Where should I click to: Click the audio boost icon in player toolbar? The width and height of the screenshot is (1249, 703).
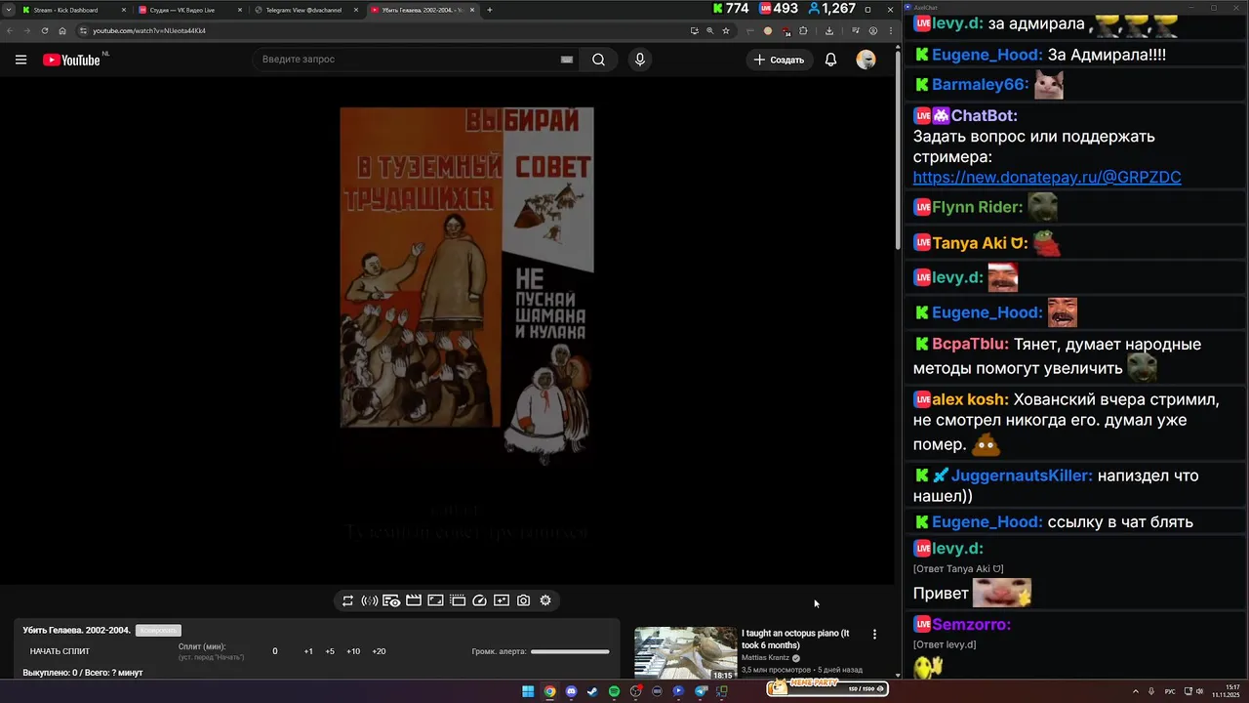pyautogui.click(x=370, y=600)
